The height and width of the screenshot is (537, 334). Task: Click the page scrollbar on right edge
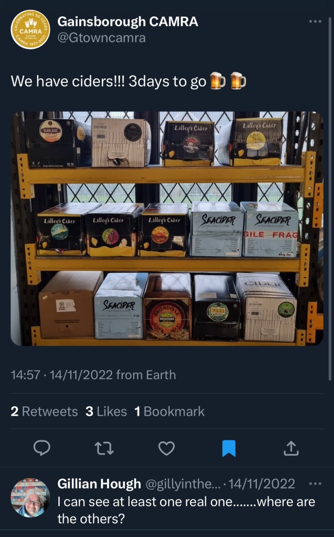coord(330,198)
